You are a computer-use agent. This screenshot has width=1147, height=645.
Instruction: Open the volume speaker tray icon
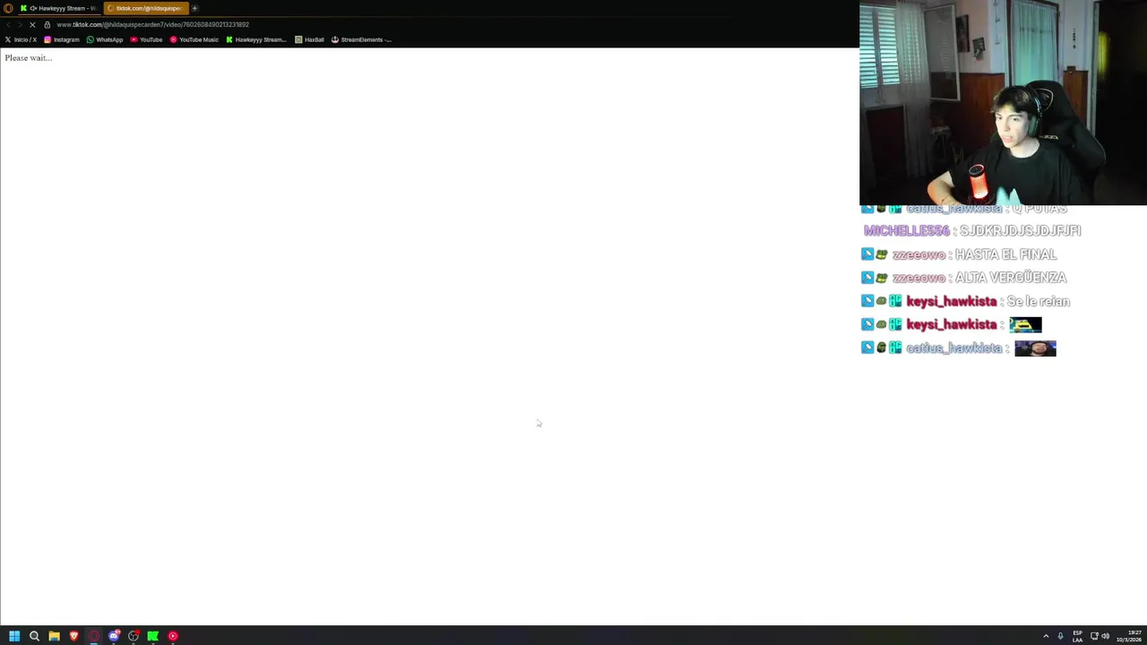tap(1105, 636)
